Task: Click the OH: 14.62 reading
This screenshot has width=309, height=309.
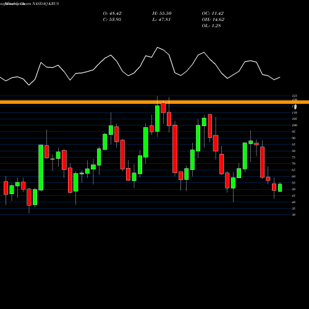Action: [213, 20]
